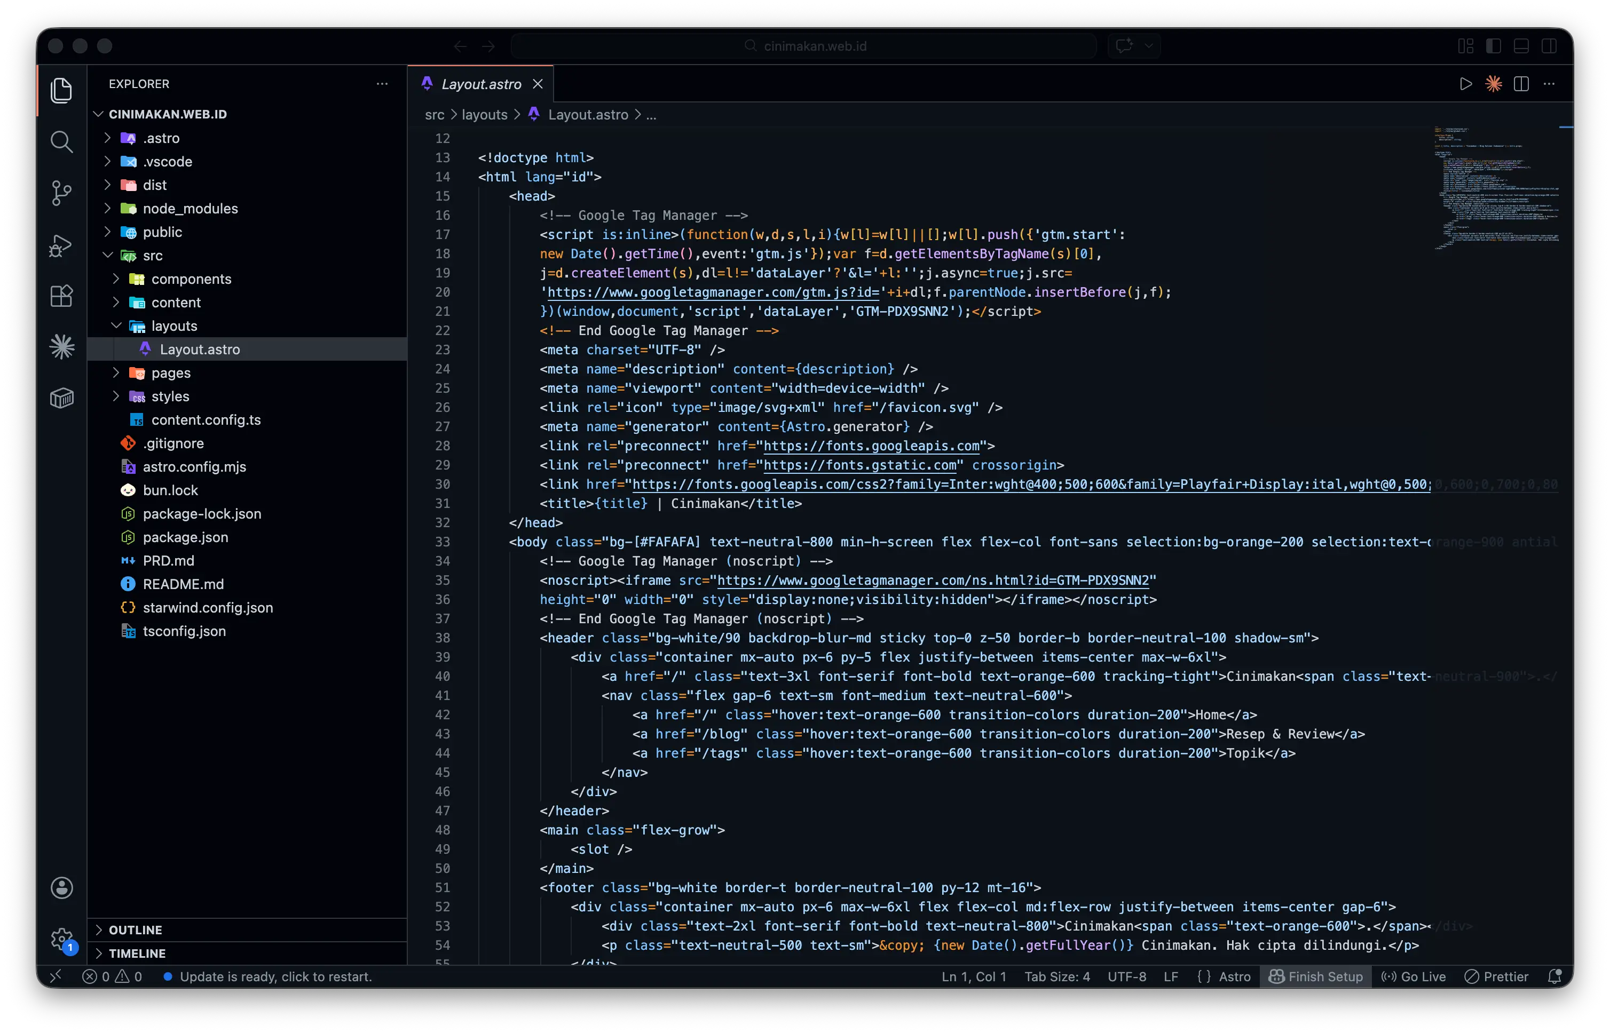Close the Layout.astro tab
This screenshot has width=1610, height=1033.
point(538,84)
